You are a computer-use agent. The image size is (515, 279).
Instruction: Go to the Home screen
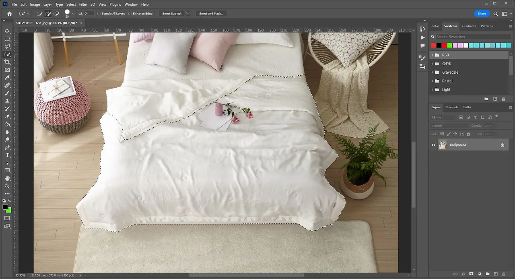point(9,14)
